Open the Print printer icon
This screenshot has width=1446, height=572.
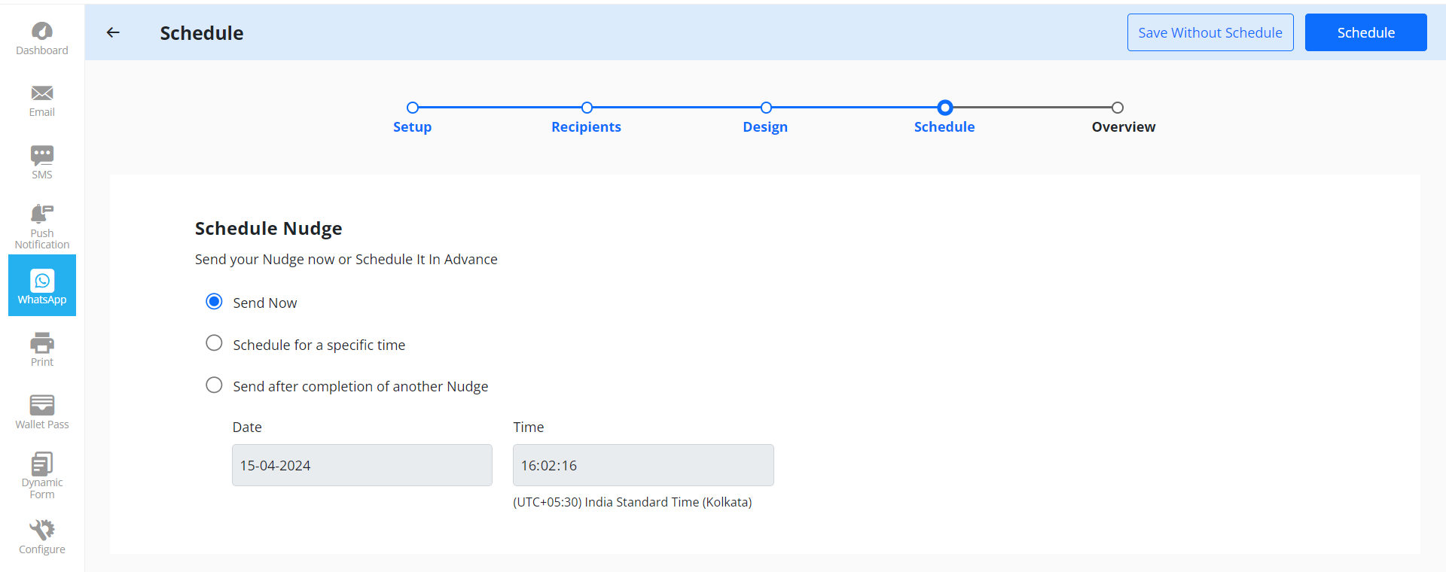point(42,343)
